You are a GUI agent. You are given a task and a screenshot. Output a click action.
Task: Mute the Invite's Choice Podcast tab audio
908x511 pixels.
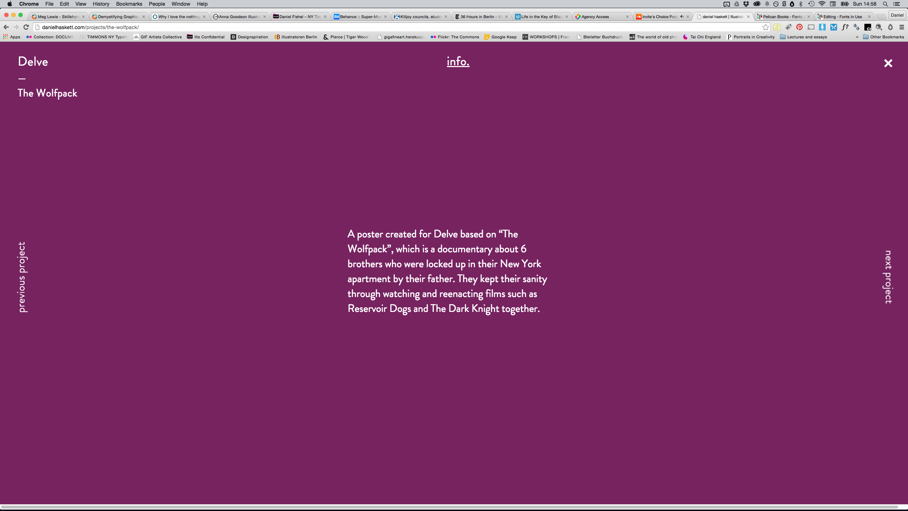point(681,16)
